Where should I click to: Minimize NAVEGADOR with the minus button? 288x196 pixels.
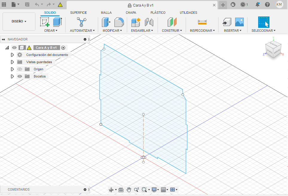click(85, 39)
